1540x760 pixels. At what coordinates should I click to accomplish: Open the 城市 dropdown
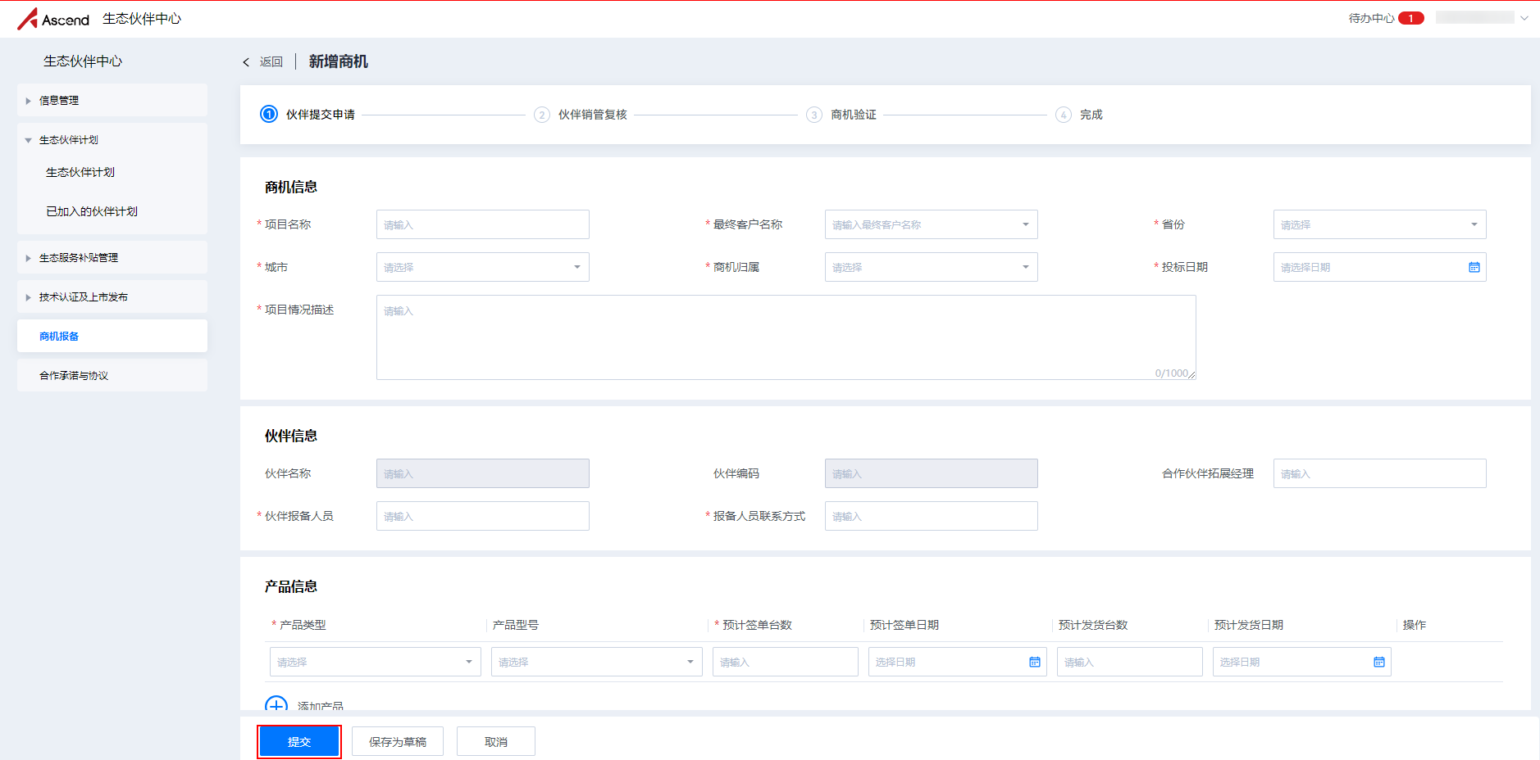tap(482, 267)
